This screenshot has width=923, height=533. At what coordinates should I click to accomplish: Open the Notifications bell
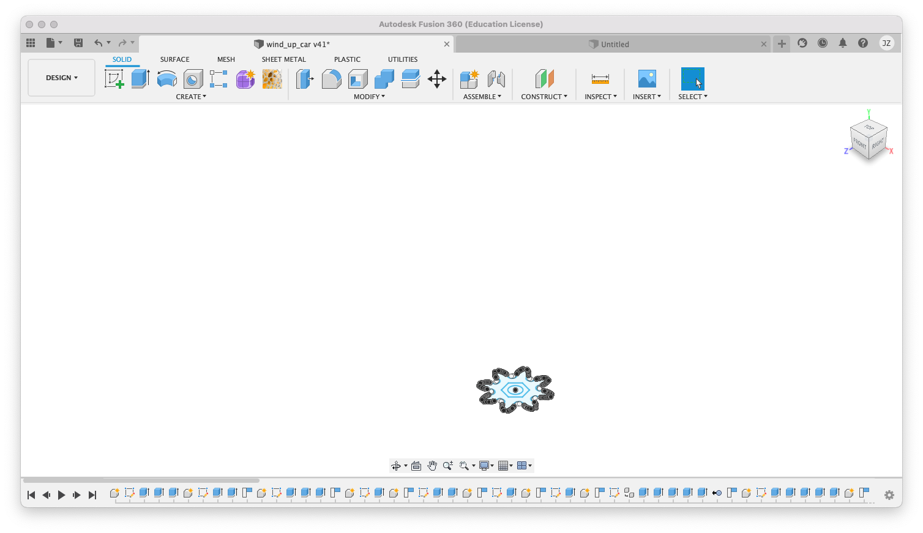click(x=843, y=43)
